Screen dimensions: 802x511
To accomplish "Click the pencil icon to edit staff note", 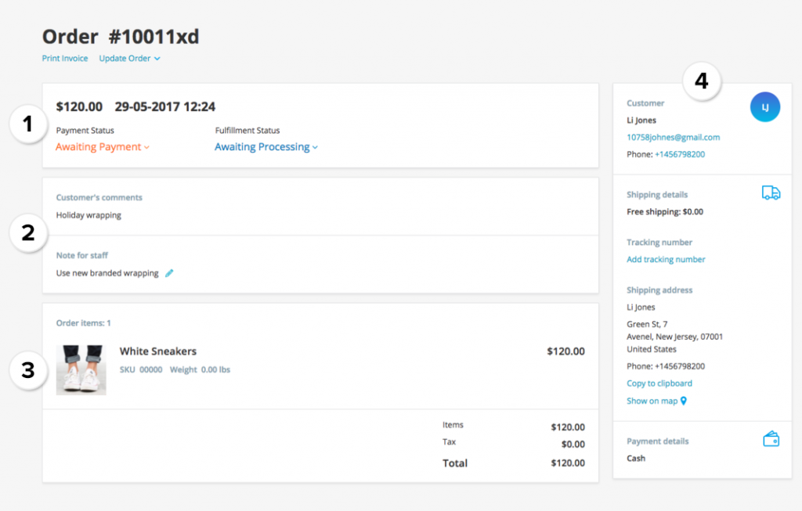I will 169,273.
